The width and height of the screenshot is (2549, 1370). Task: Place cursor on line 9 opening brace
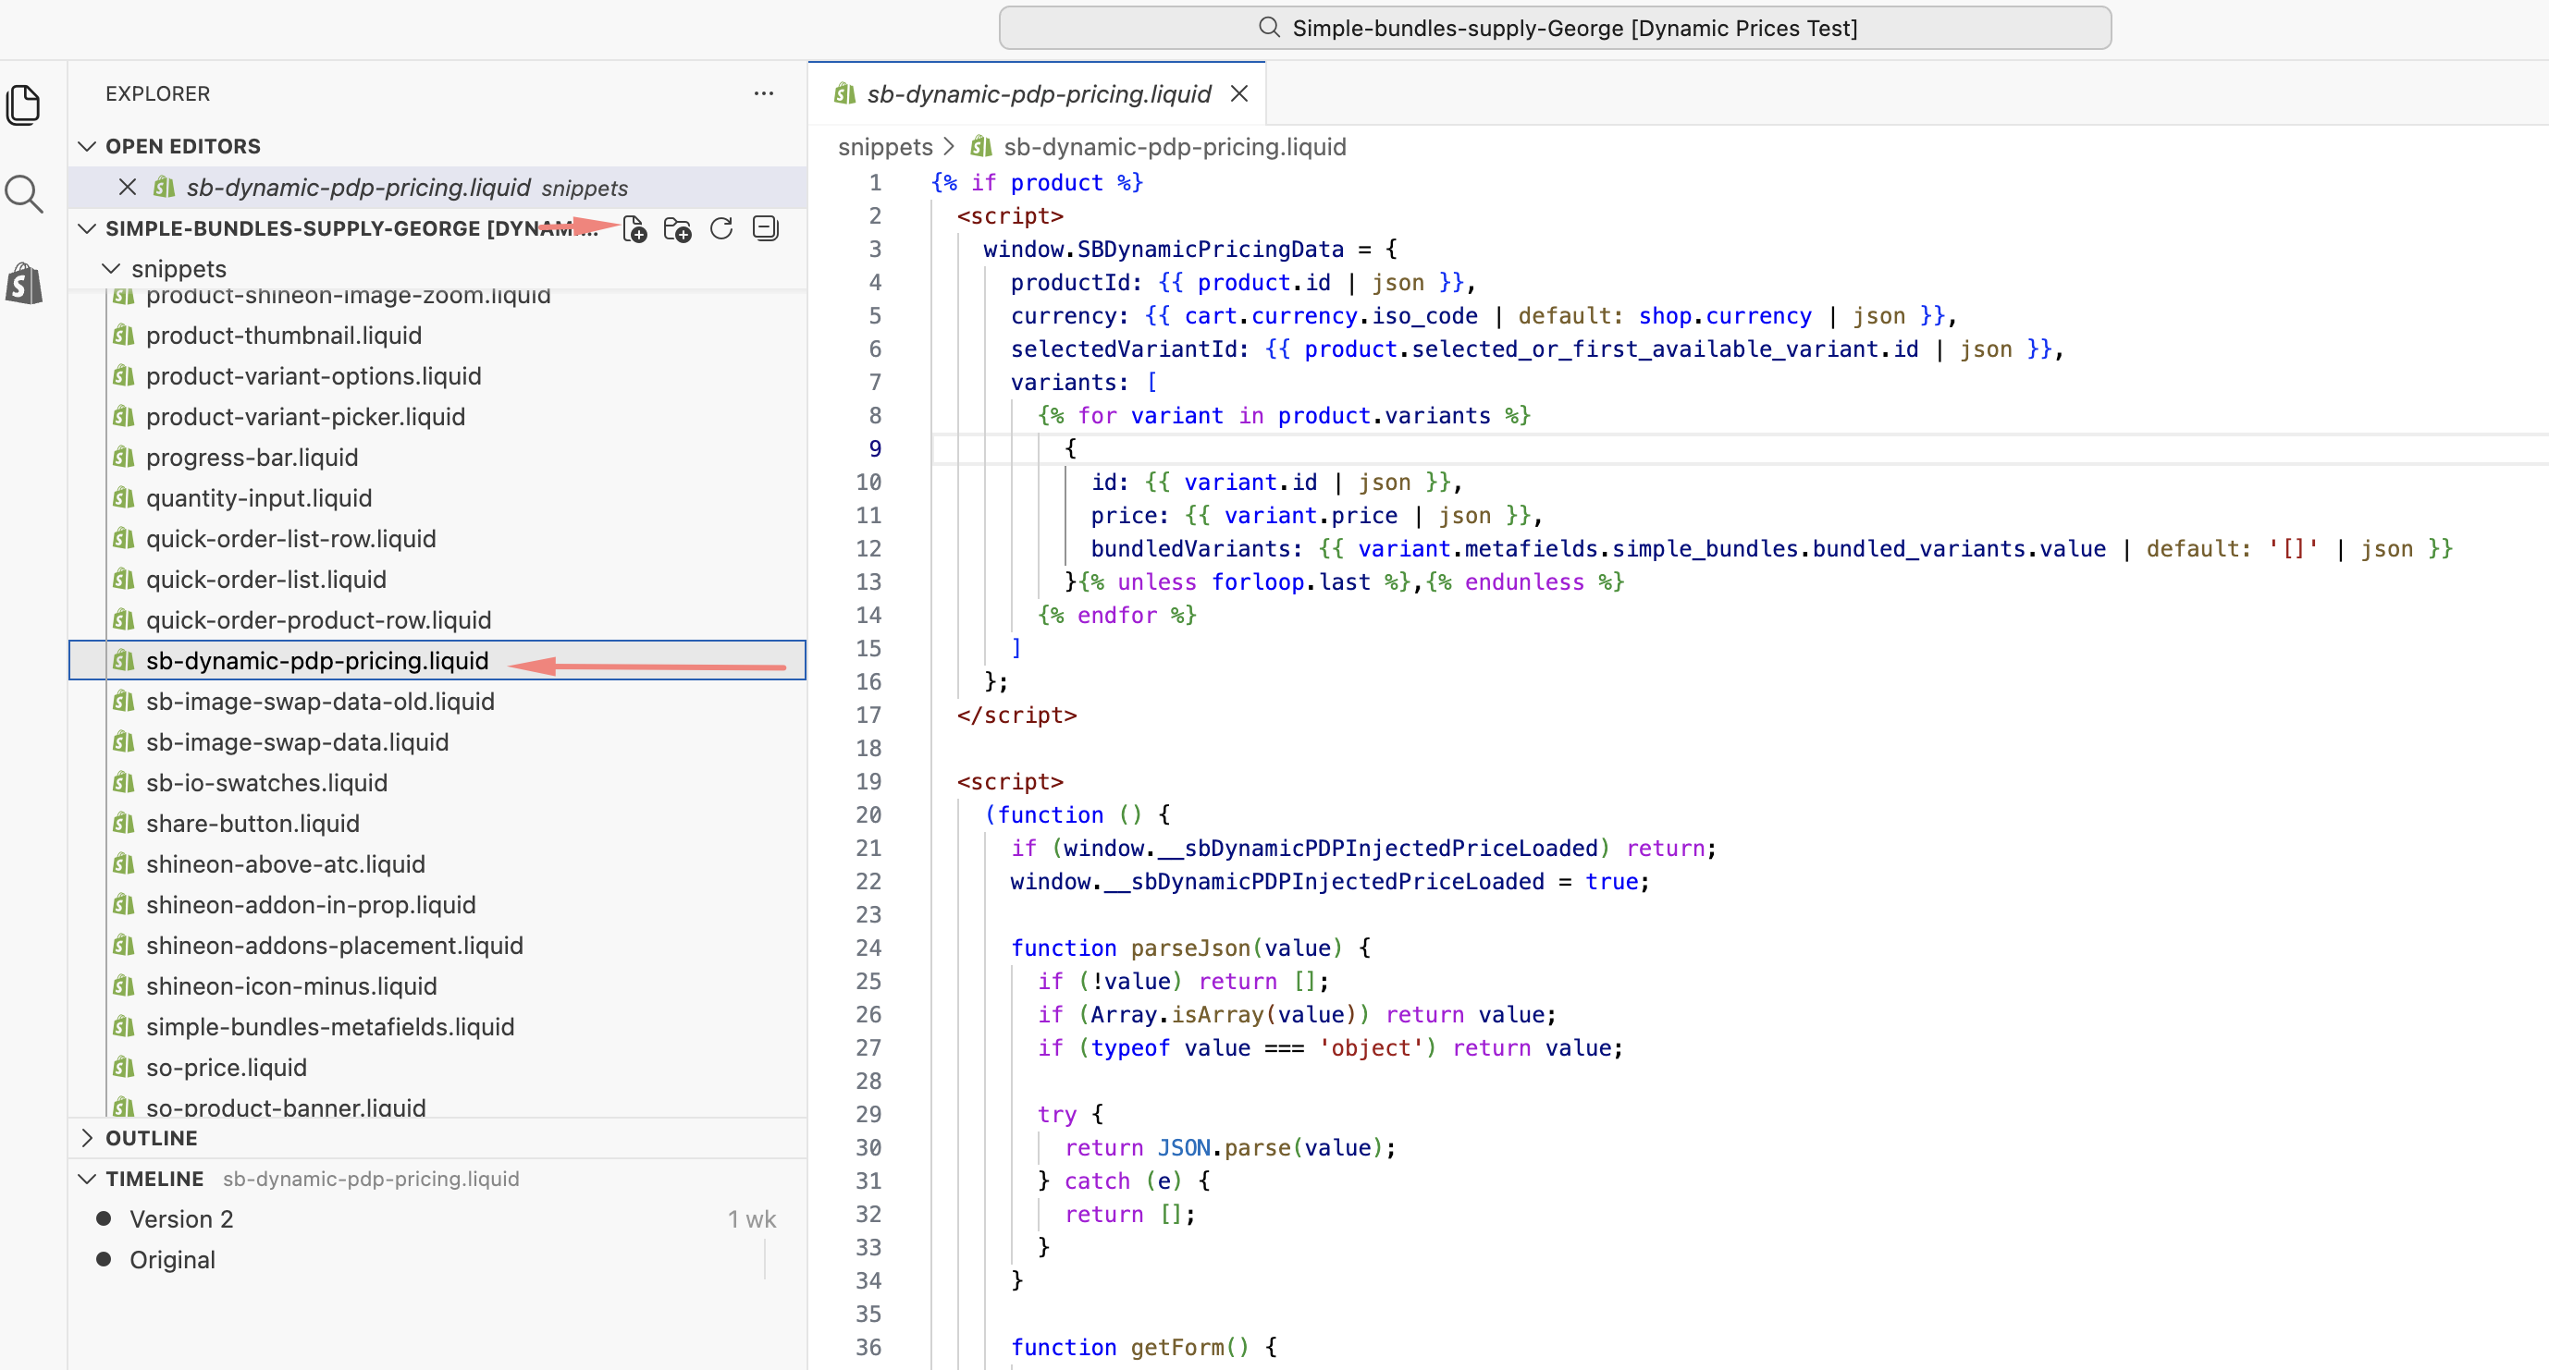click(x=1070, y=449)
